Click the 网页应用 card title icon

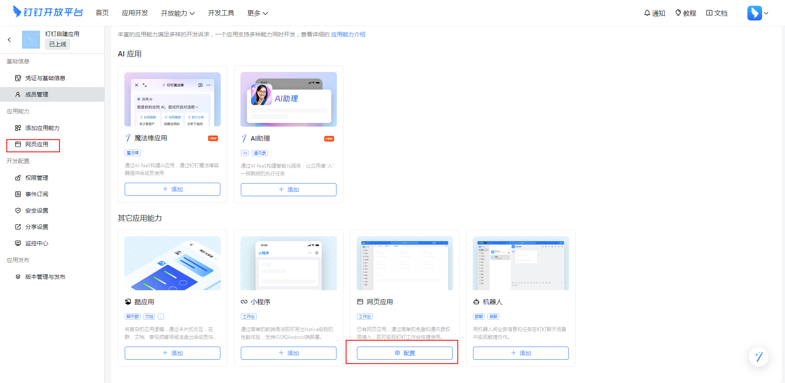(x=360, y=302)
